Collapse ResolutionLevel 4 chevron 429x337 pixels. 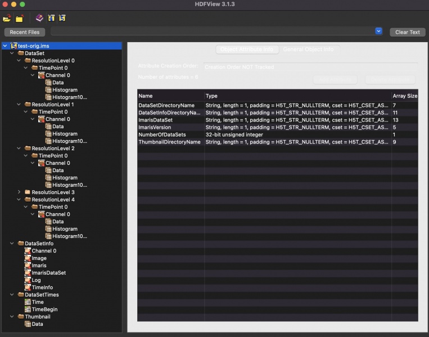pos(19,200)
